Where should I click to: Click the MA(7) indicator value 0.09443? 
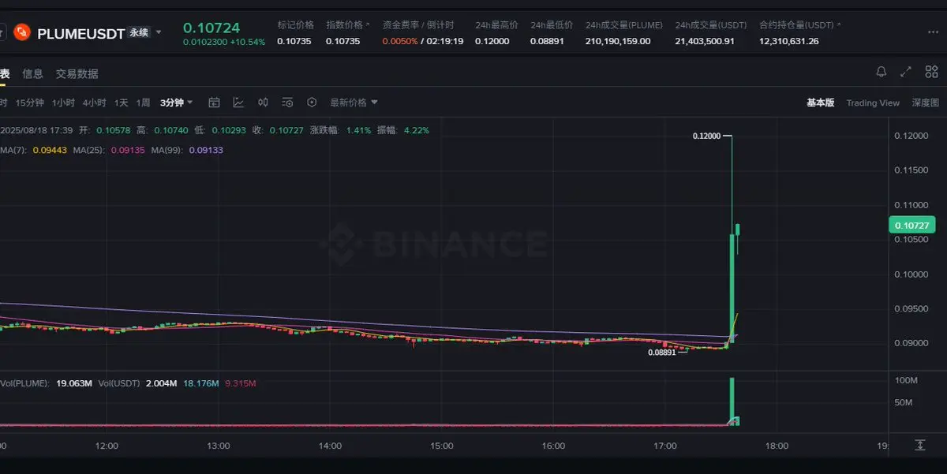(x=50, y=150)
